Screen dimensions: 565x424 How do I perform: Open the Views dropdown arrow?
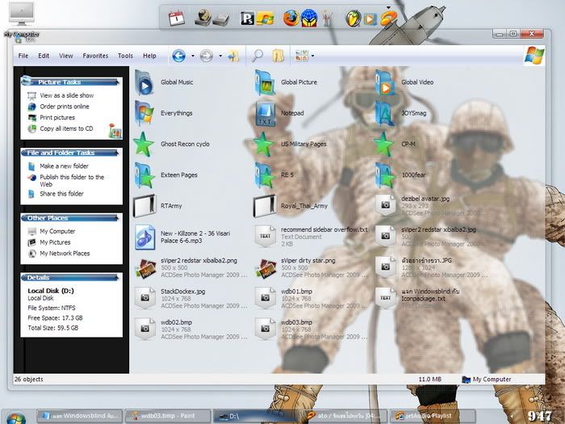pos(312,56)
